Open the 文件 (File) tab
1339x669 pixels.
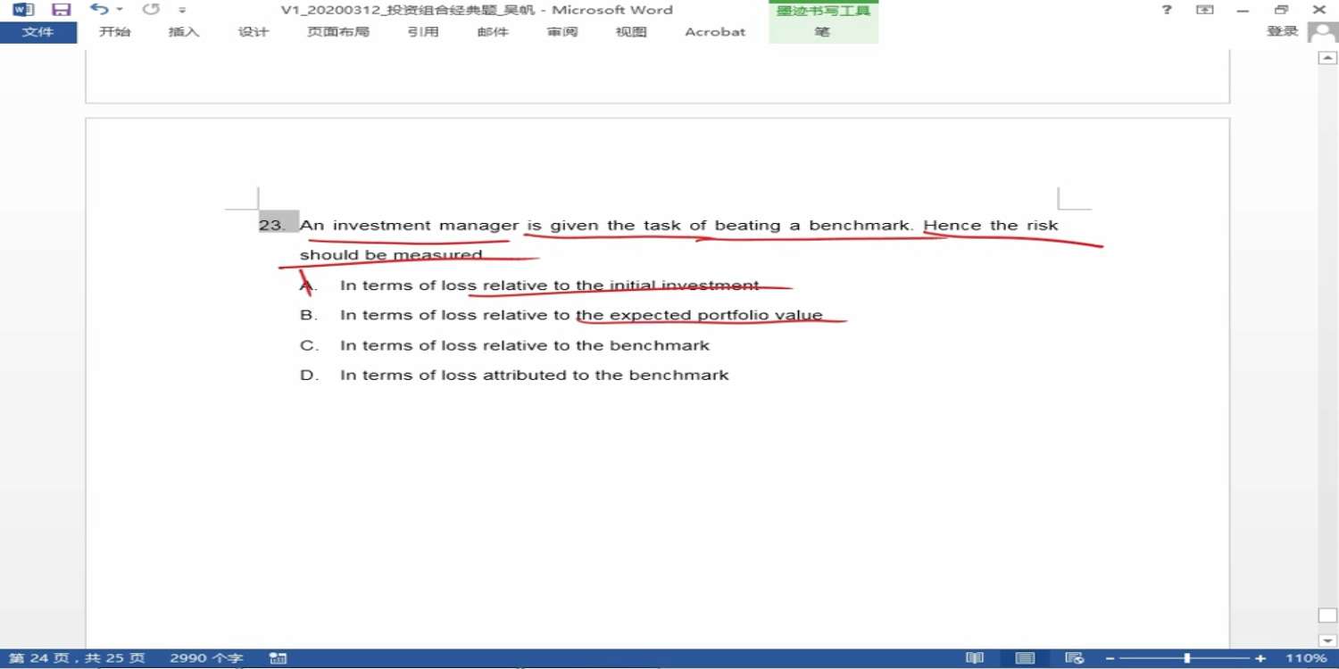tap(37, 32)
